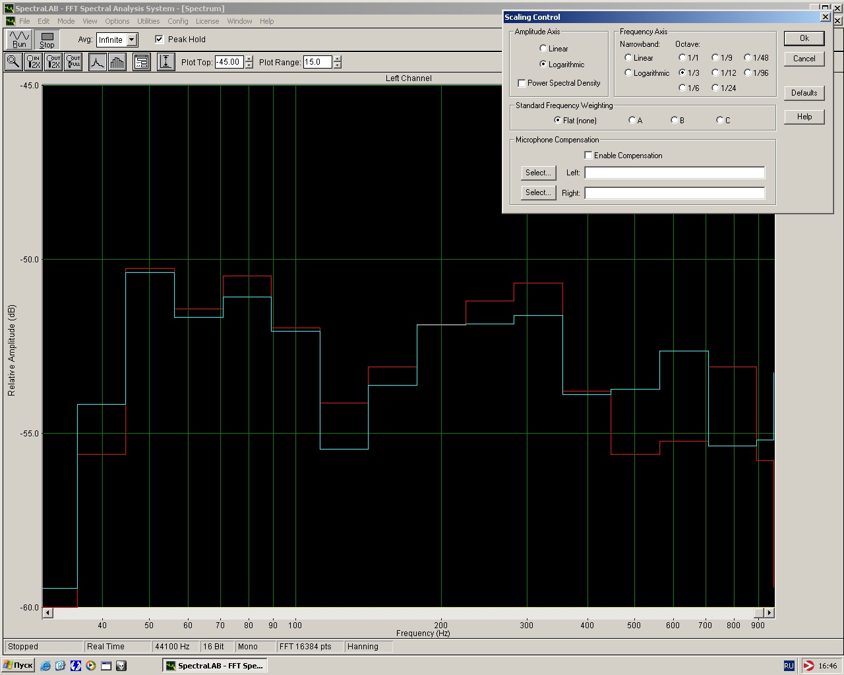Image resolution: width=844 pixels, height=675 pixels.
Task: Open the Avg Infinite dropdown
Action: pos(132,40)
